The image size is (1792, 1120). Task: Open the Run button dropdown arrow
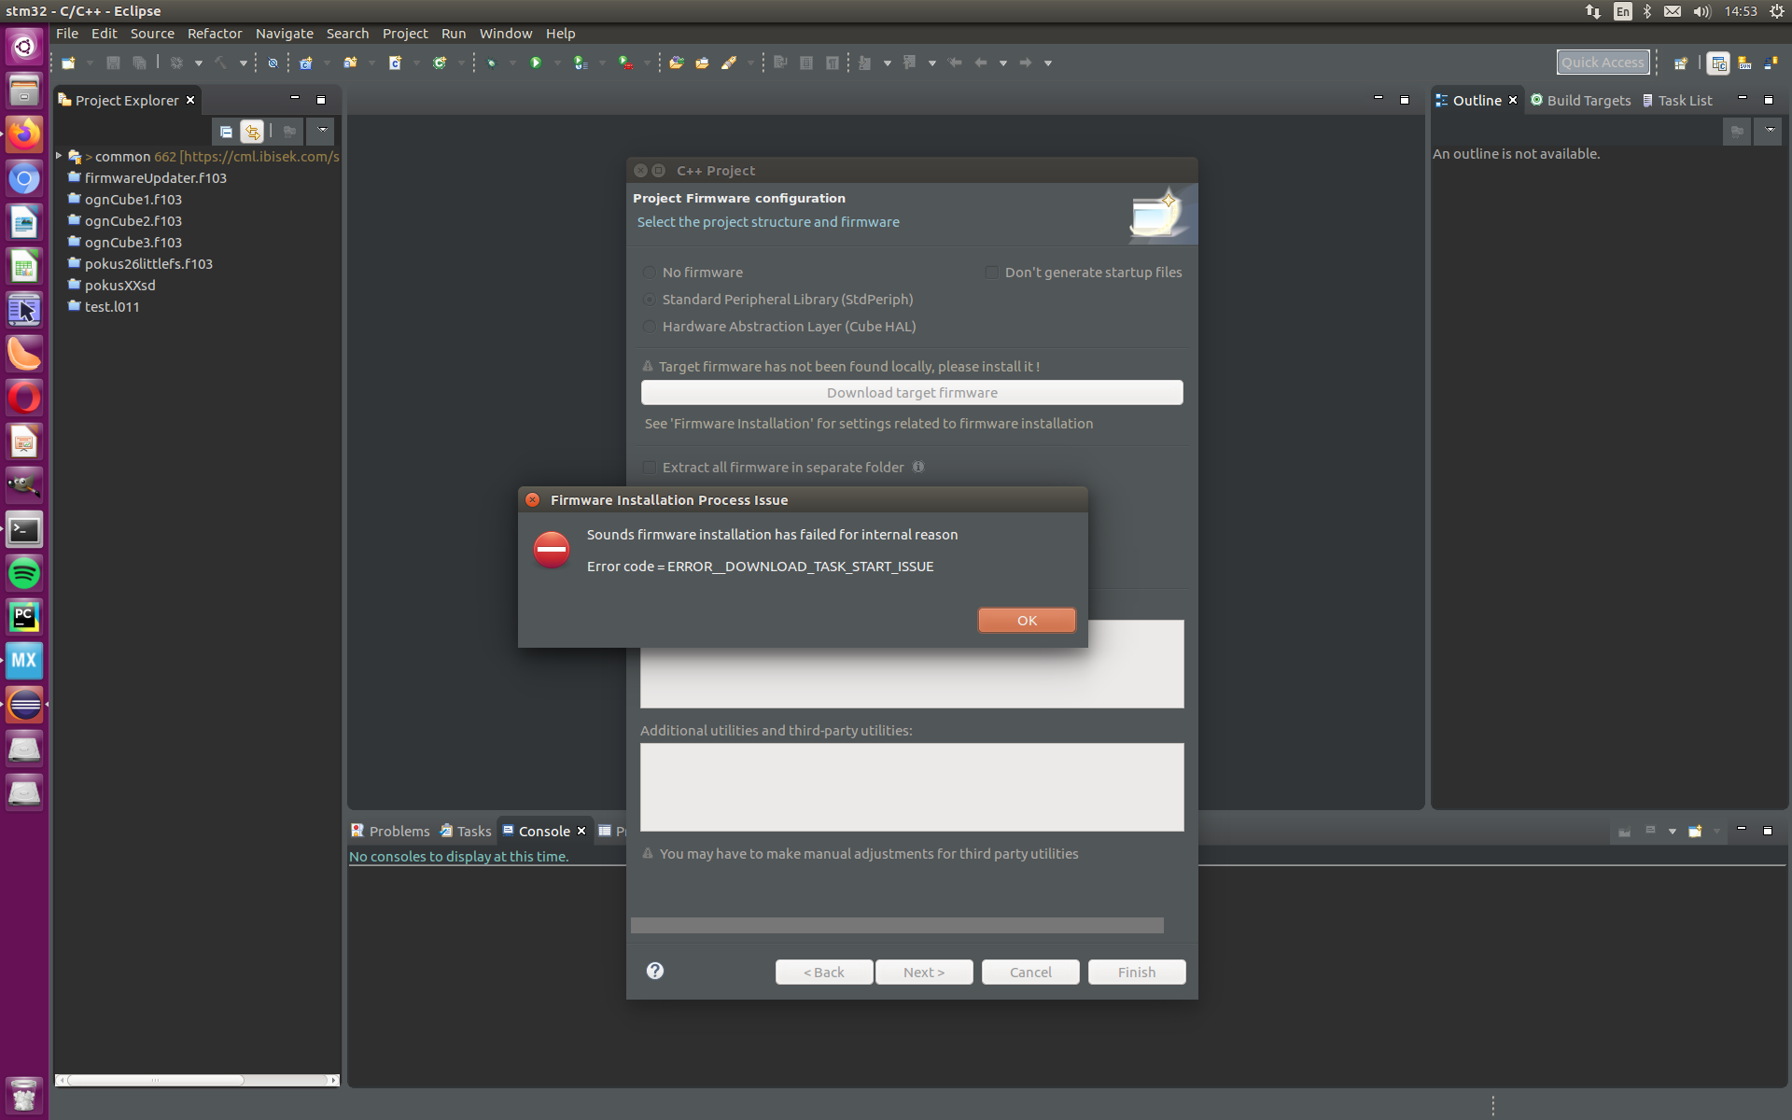(557, 63)
